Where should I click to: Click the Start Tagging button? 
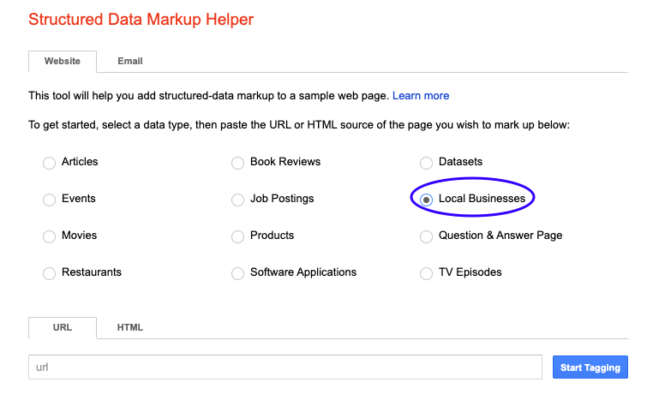point(590,367)
